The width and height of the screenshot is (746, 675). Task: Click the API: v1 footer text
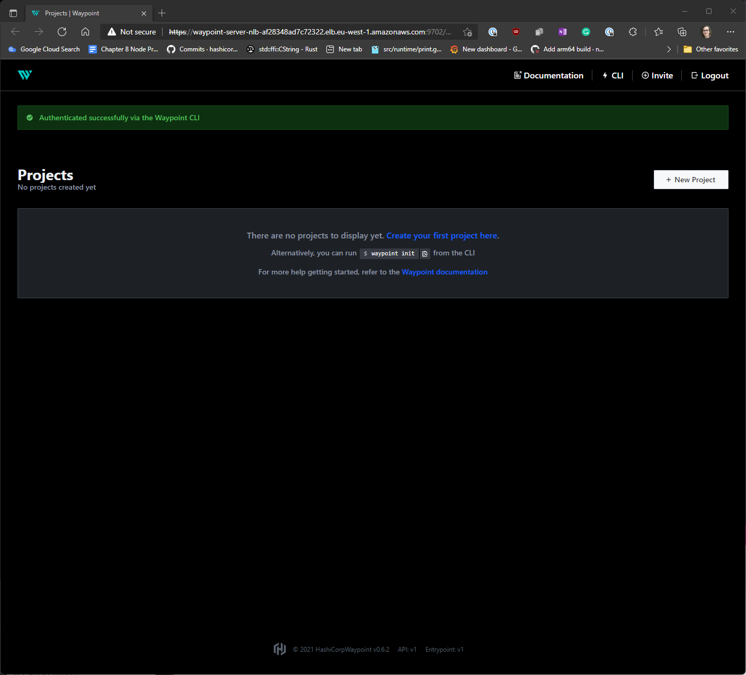407,650
